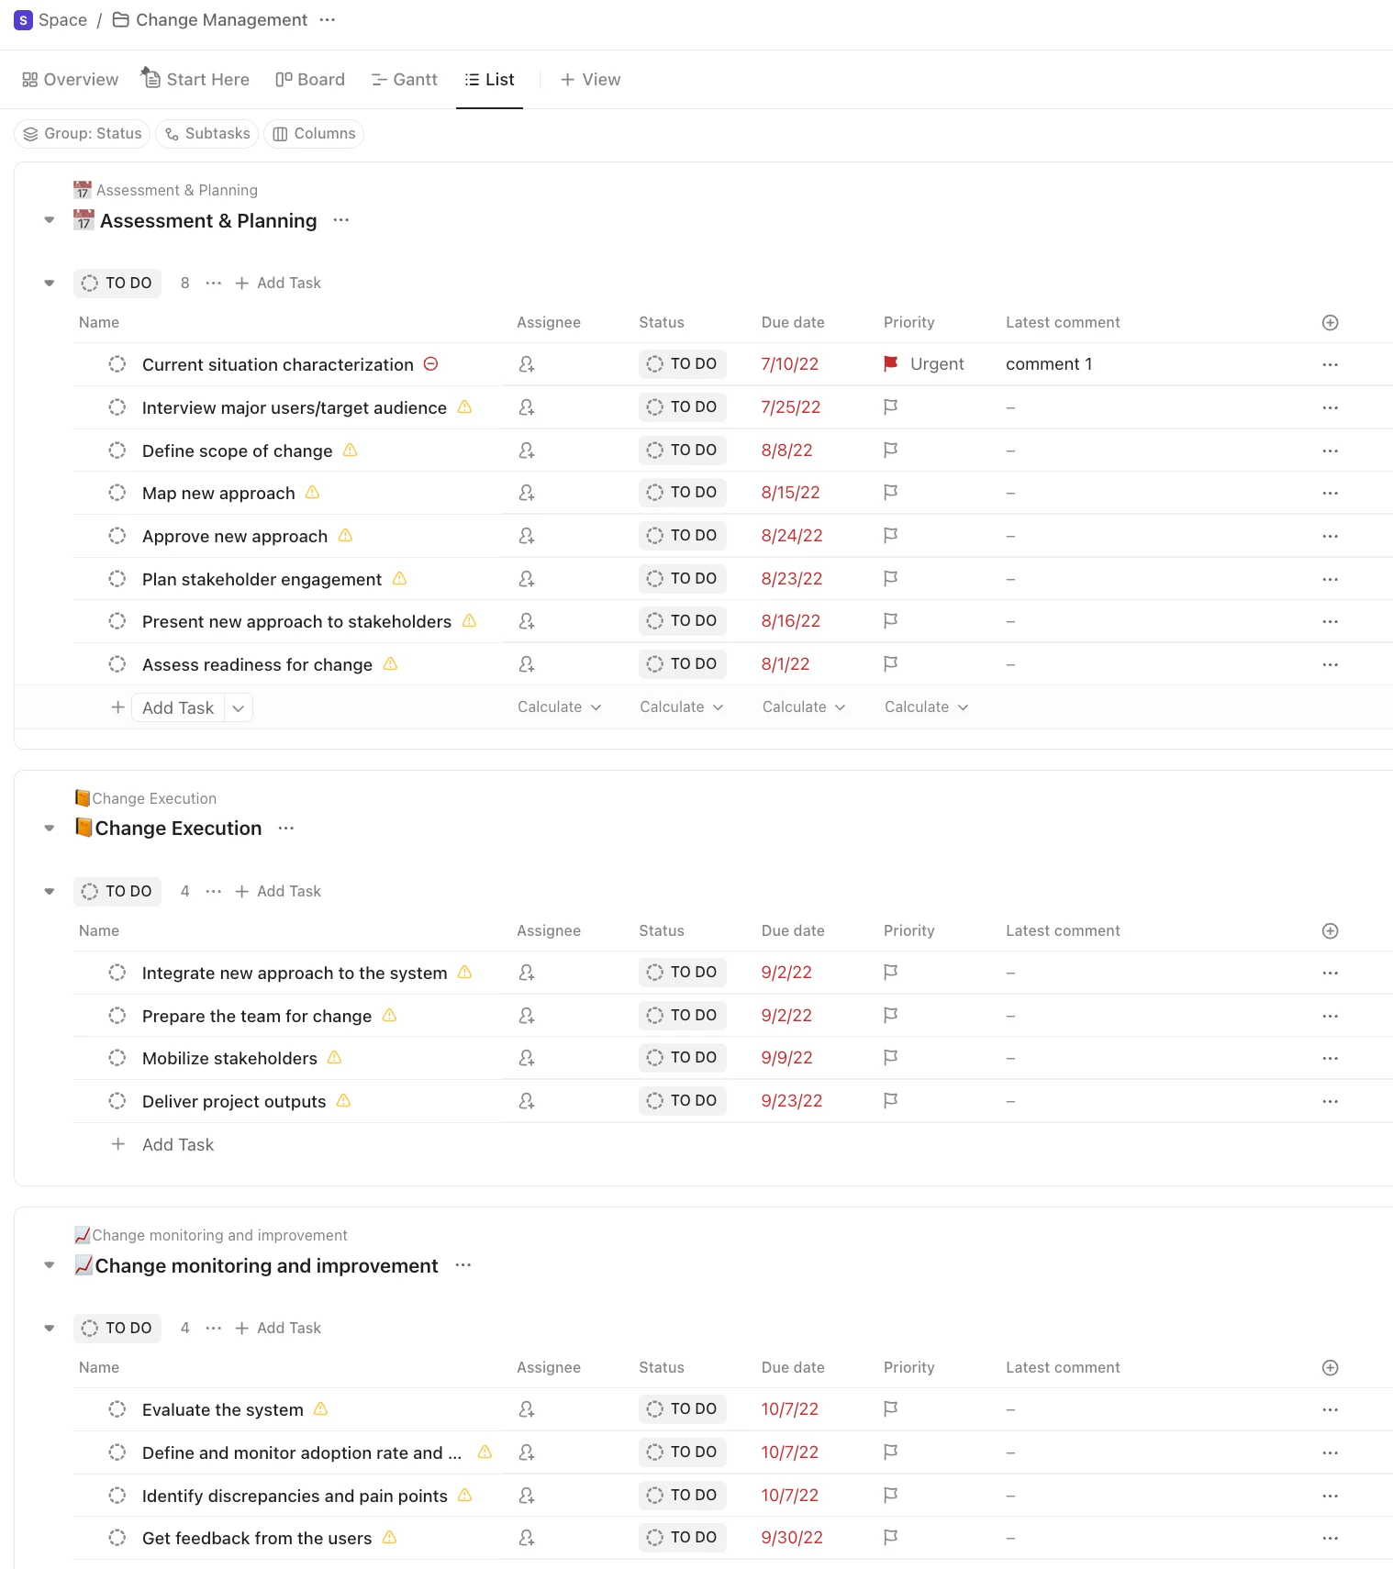The height and width of the screenshot is (1569, 1393).
Task: Click the blocked icon beside Current situation characterization
Action: 431,364
